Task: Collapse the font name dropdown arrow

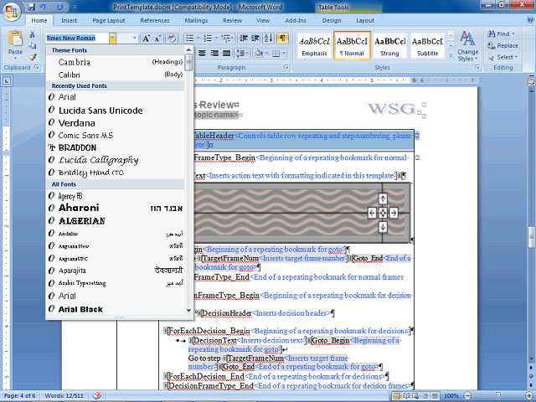Action: 112,38
